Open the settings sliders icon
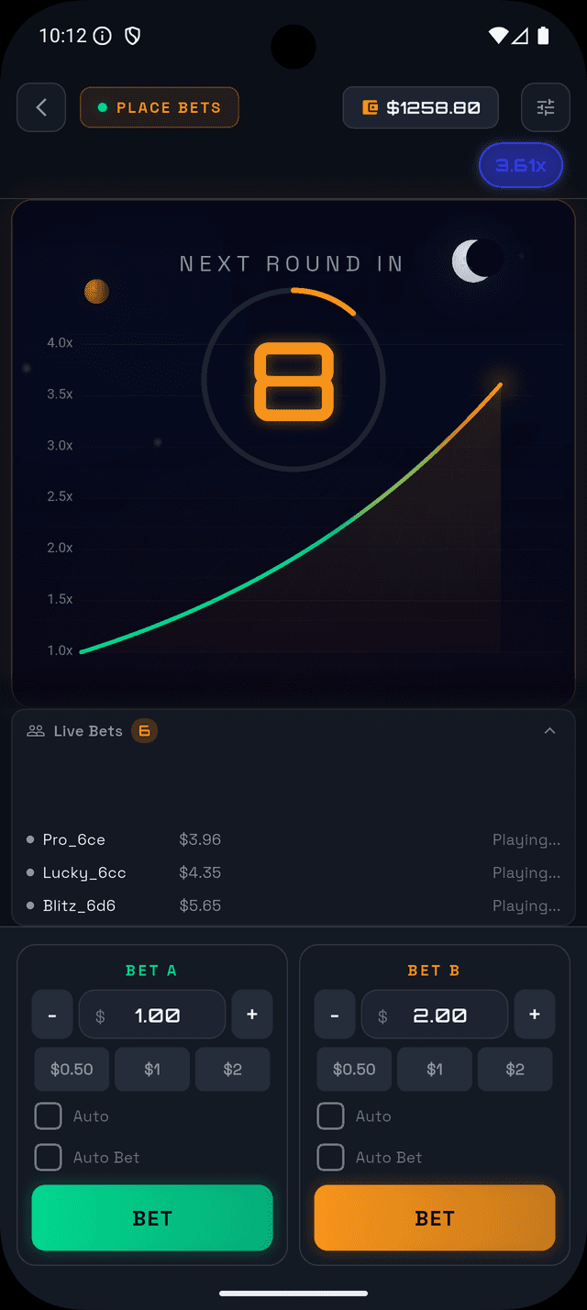 click(x=546, y=108)
